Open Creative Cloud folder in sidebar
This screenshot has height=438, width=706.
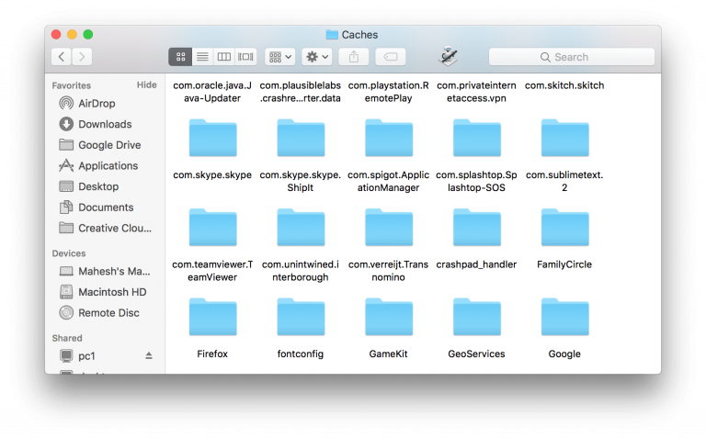[107, 228]
